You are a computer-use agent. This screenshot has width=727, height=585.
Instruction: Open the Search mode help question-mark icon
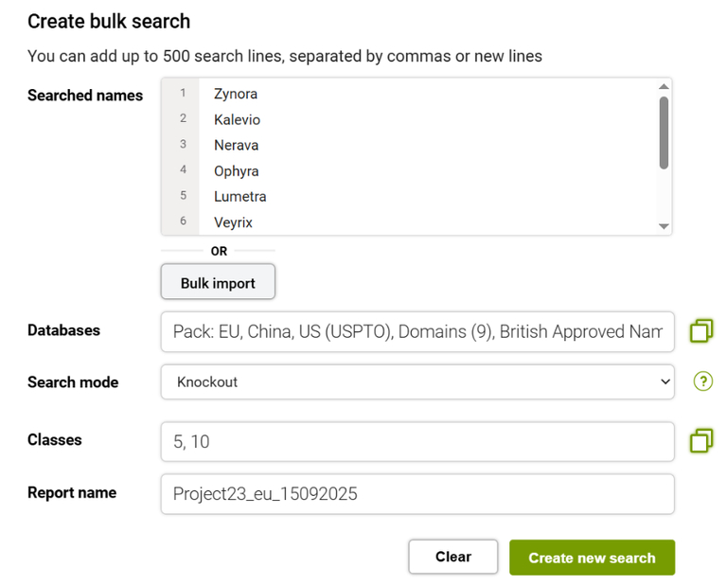click(702, 381)
